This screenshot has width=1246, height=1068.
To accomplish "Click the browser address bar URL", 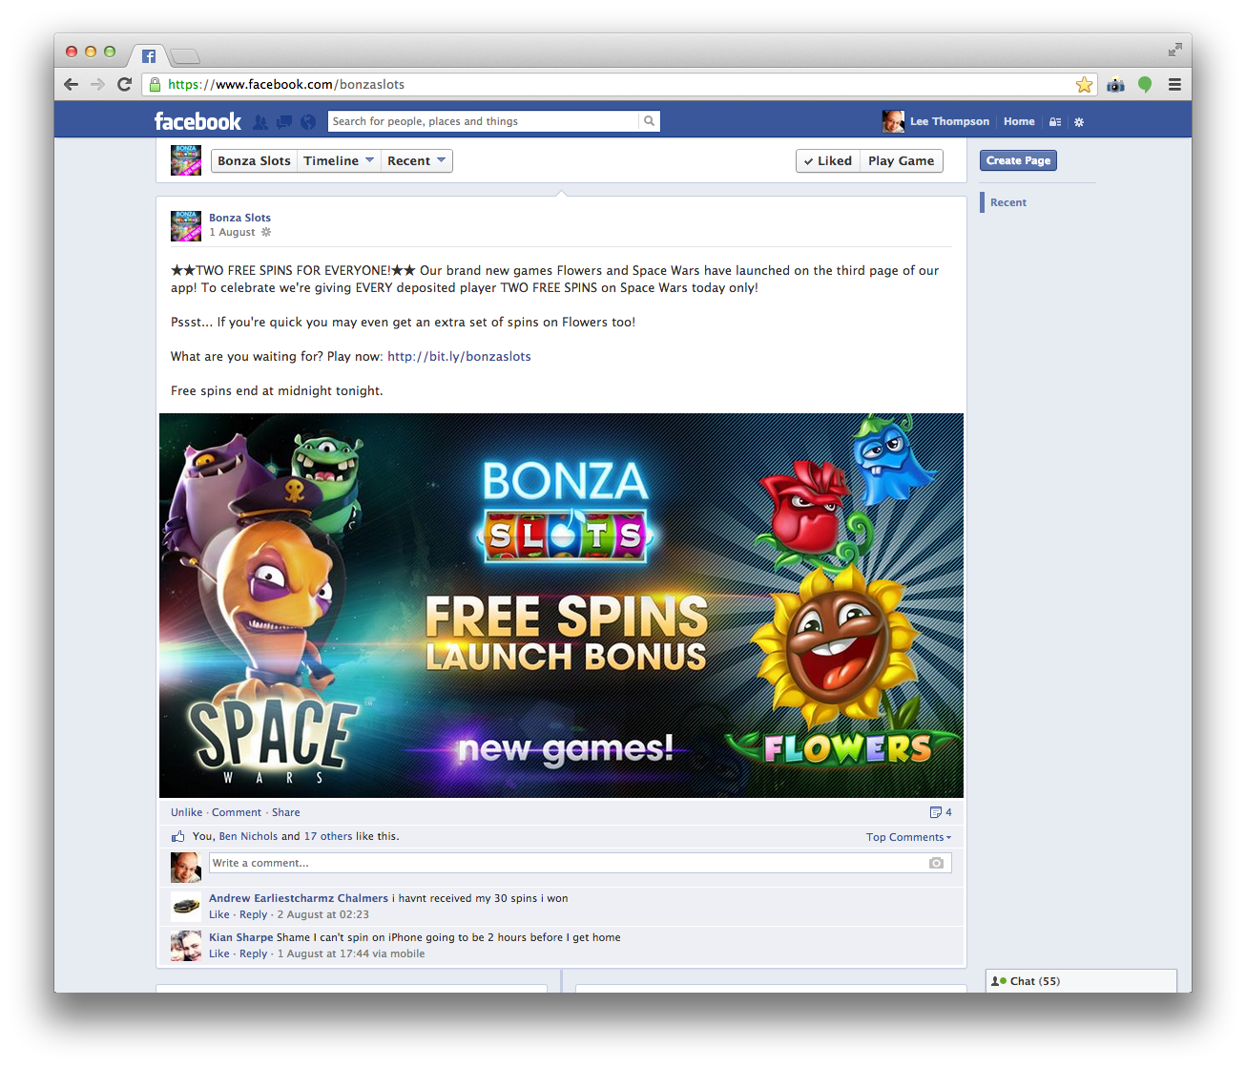I will [286, 84].
